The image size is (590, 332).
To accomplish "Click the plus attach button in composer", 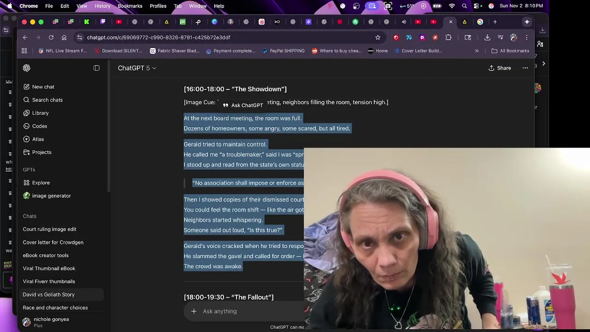I will pos(194,311).
